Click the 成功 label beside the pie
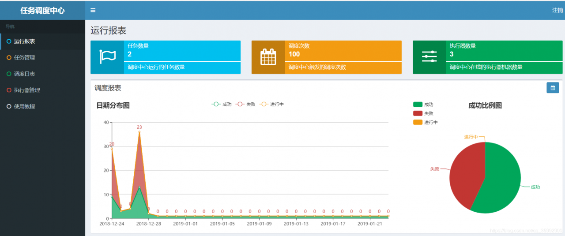 click(x=535, y=187)
